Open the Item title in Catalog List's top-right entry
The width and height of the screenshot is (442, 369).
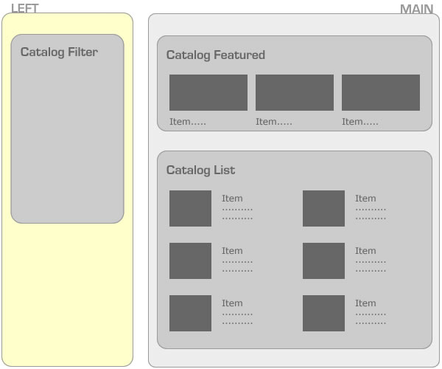tap(365, 199)
